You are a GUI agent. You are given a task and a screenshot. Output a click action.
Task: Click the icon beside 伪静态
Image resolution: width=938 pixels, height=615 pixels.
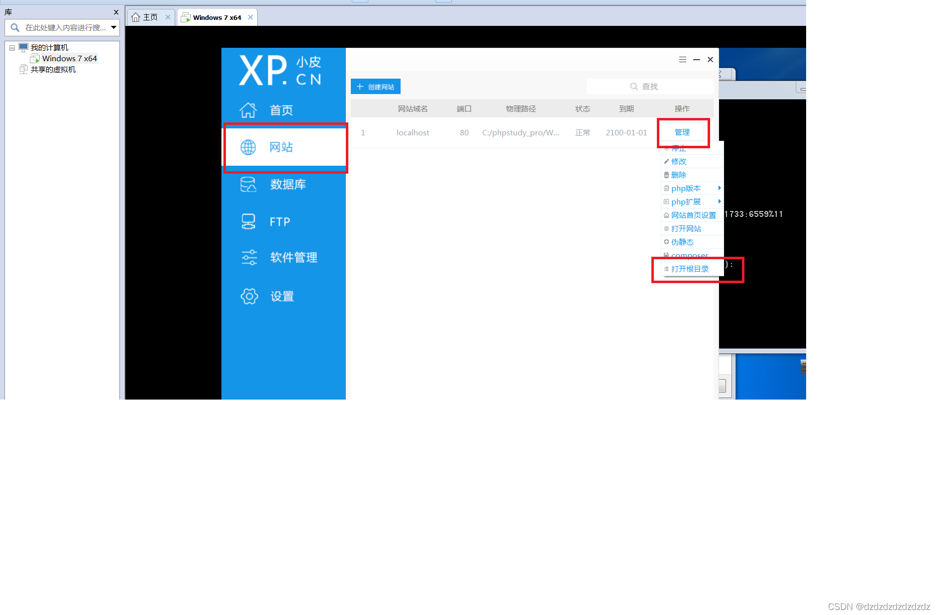pyautogui.click(x=666, y=242)
